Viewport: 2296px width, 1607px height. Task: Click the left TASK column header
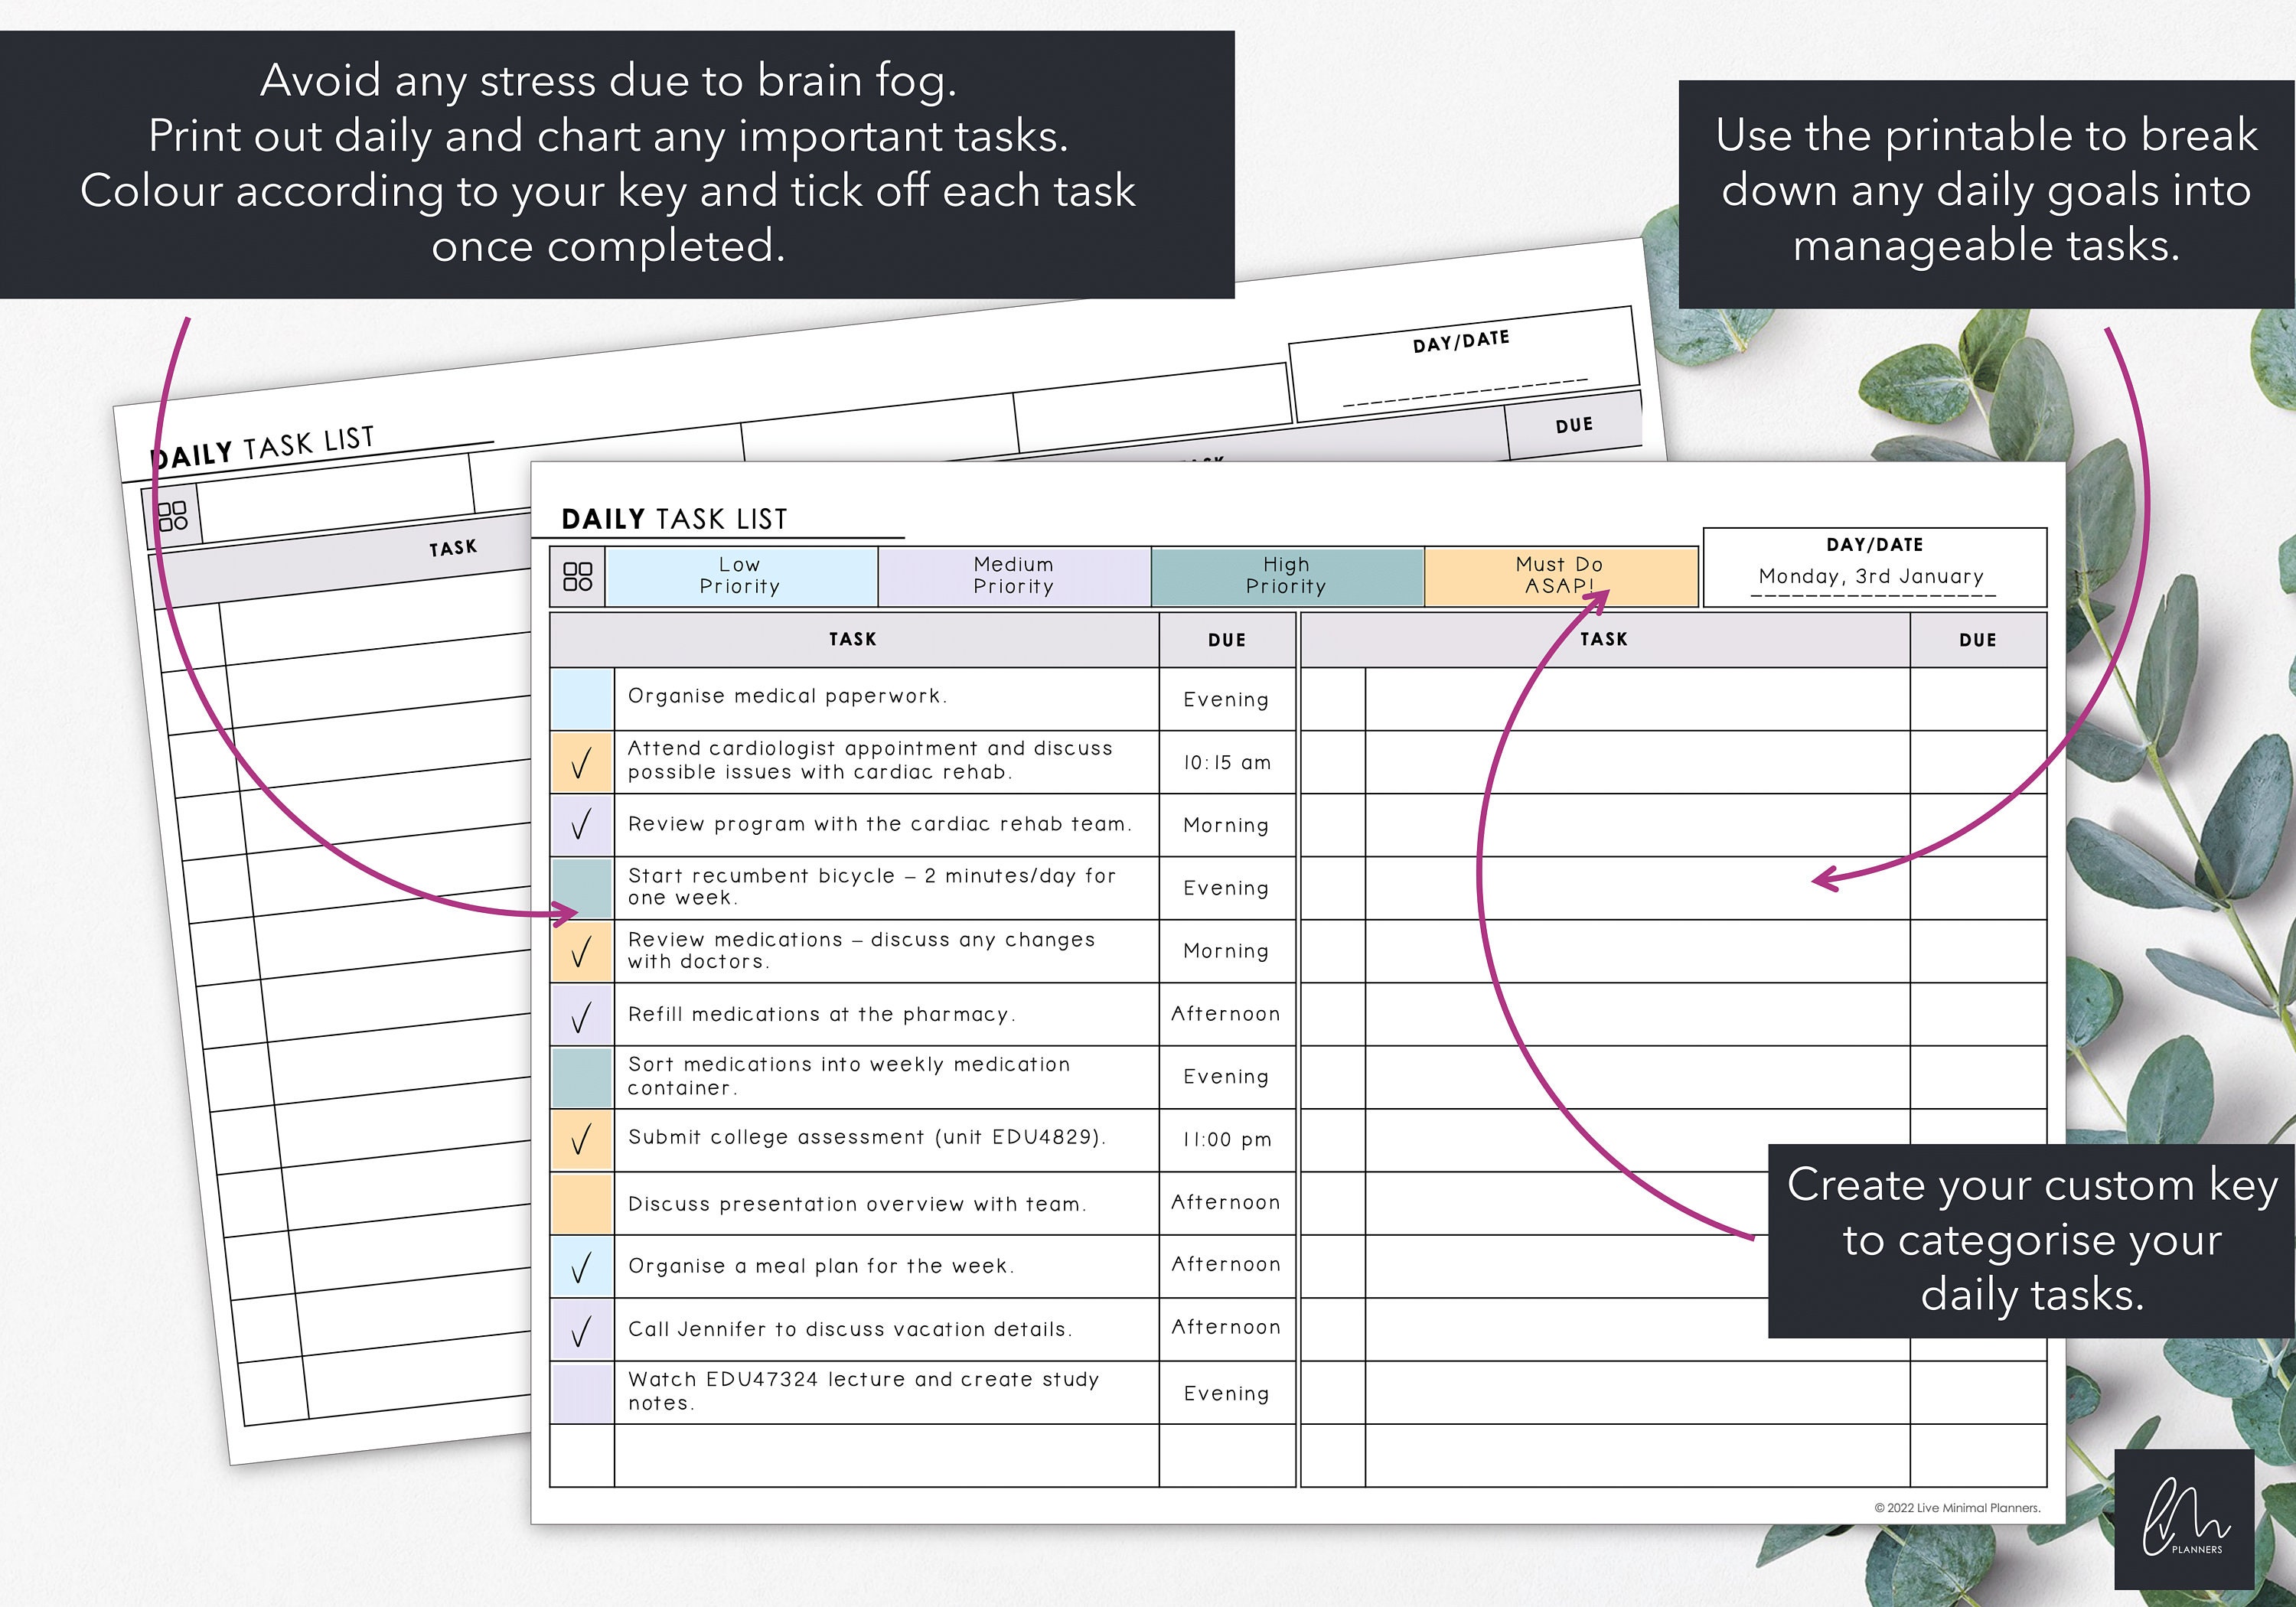pos(852,639)
